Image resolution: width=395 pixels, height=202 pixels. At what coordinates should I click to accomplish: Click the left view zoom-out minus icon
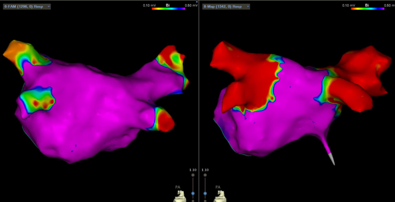pos(193,200)
